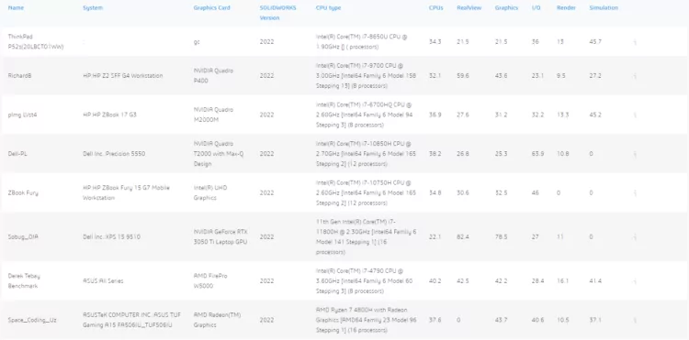
Task: Sort by CPUs score column header
Action: click(x=435, y=8)
